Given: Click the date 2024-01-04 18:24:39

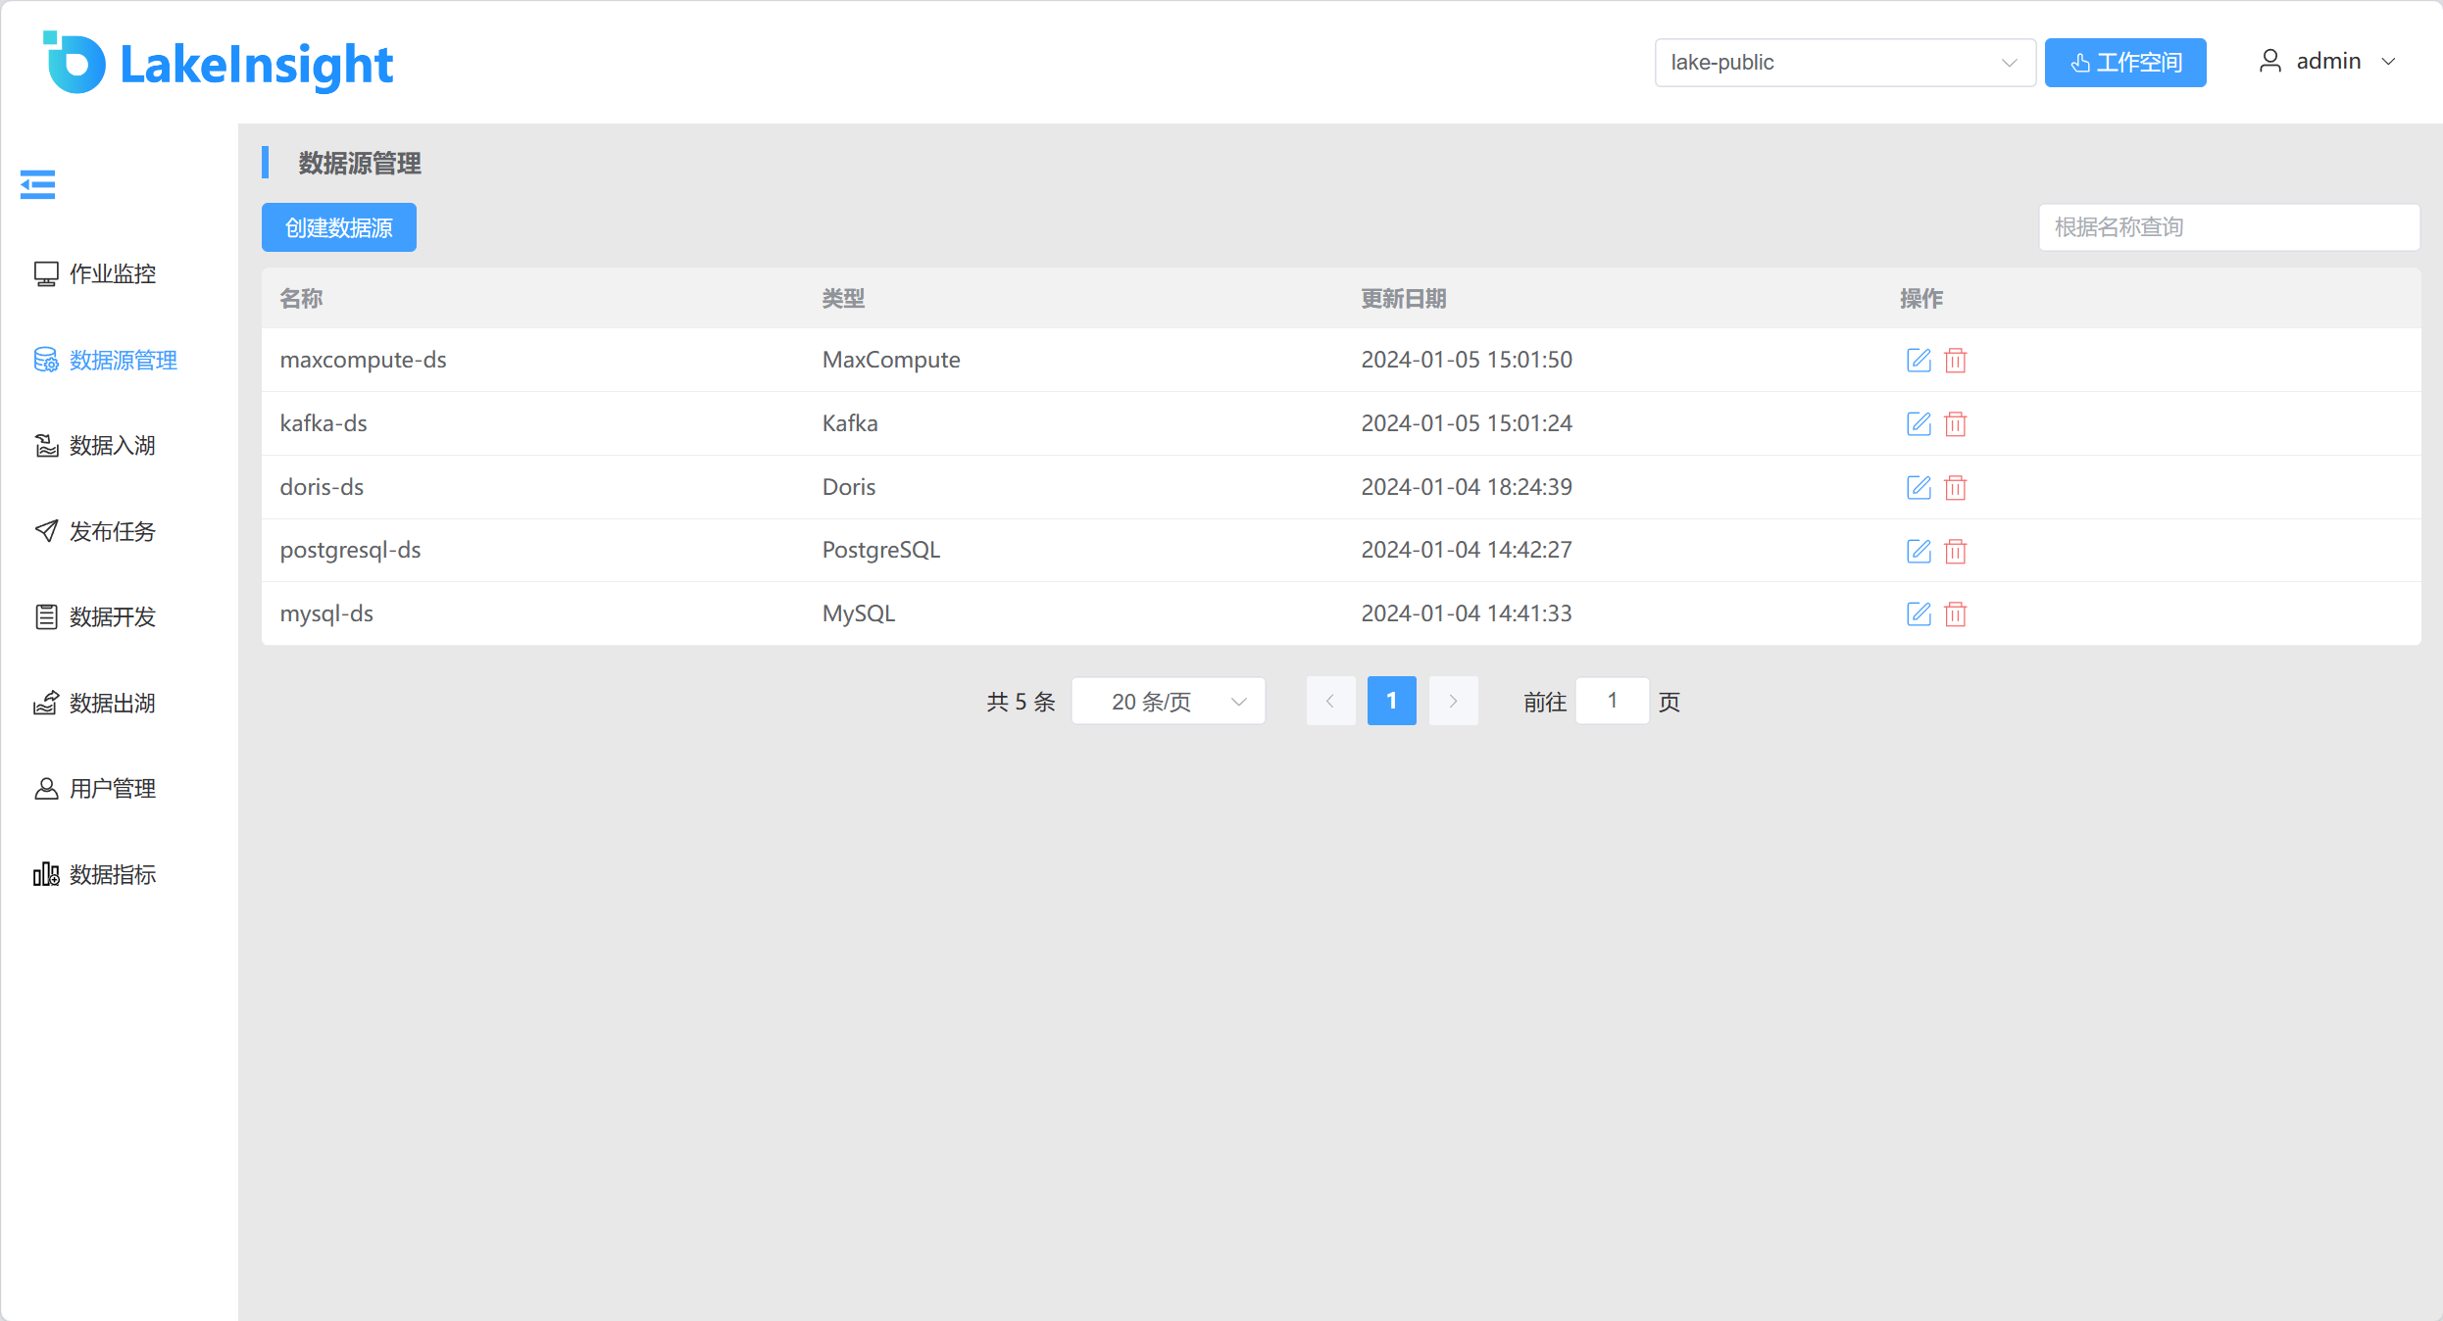Looking at the screenshot, I should tap(1467, 487).
